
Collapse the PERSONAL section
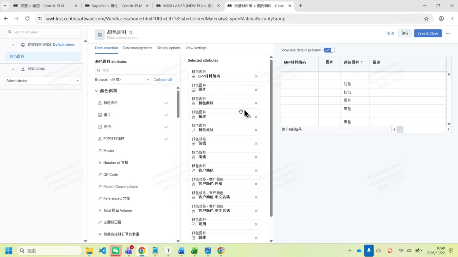(13, 69)
